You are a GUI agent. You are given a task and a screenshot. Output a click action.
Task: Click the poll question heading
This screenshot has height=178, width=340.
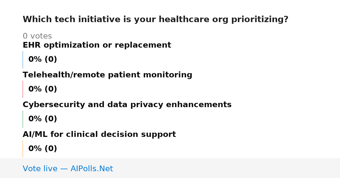pyautogui.click(x=155, y=20)
